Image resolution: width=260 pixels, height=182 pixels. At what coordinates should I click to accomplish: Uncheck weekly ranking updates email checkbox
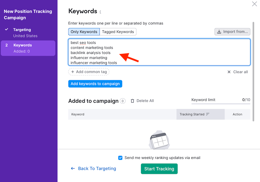click(120, 158)
